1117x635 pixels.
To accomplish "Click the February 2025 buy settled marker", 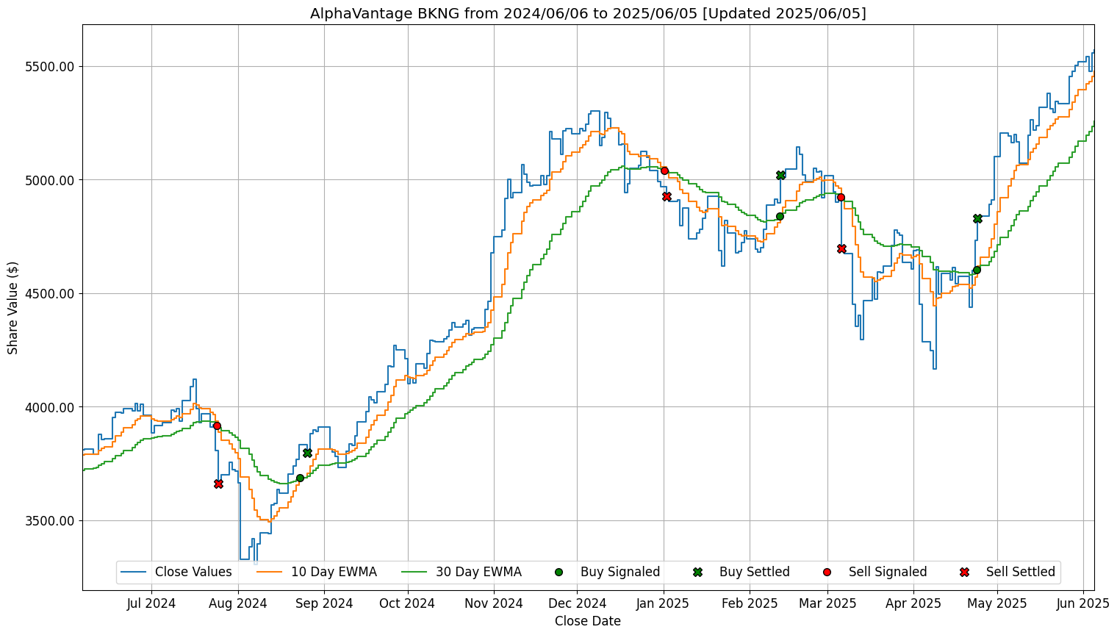I will click(780, 175).
